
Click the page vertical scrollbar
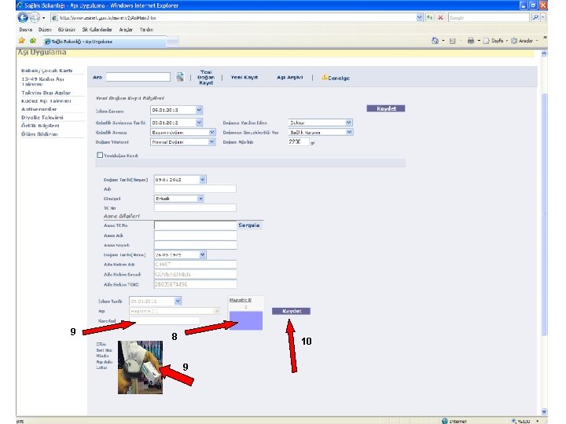point(544,217)
